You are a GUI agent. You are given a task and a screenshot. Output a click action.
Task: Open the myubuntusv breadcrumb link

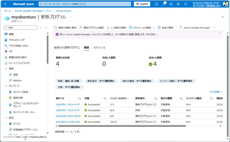point(63,11)
